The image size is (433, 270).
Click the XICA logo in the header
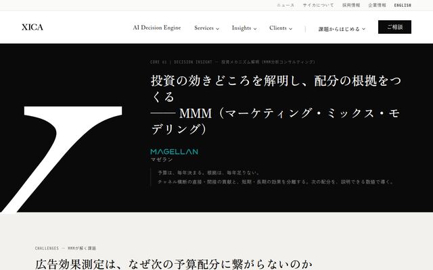point(32,27)
